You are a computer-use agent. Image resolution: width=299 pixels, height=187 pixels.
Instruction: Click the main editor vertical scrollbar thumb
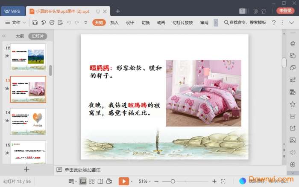coord(284,63)
